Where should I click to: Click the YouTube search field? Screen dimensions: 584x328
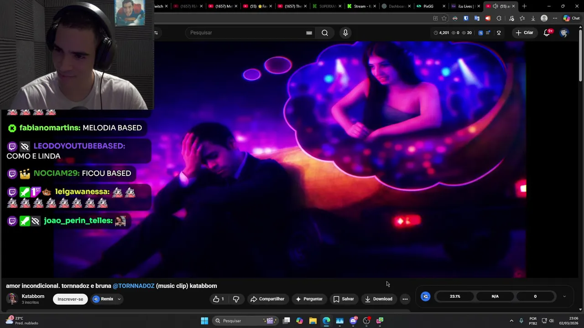pos(246,33)
